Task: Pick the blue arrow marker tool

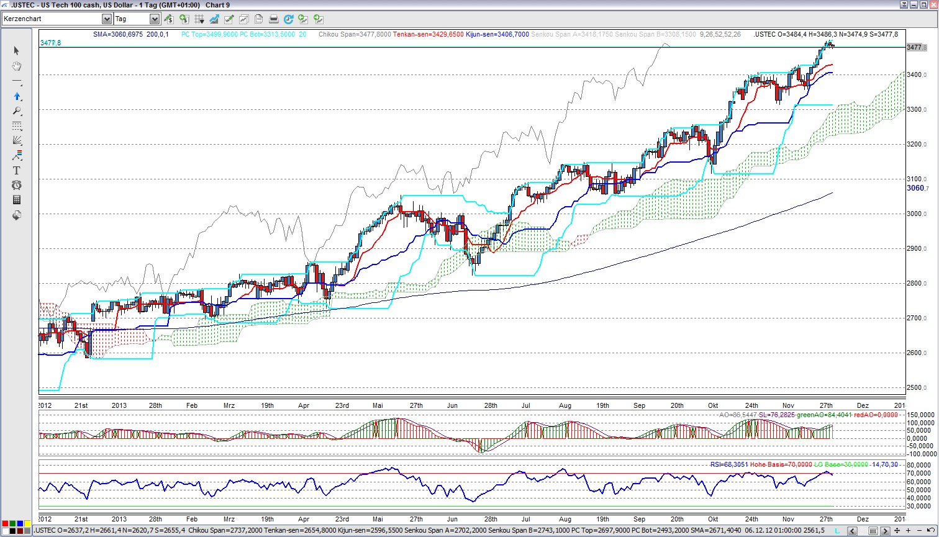Action: tap(17, 96)
